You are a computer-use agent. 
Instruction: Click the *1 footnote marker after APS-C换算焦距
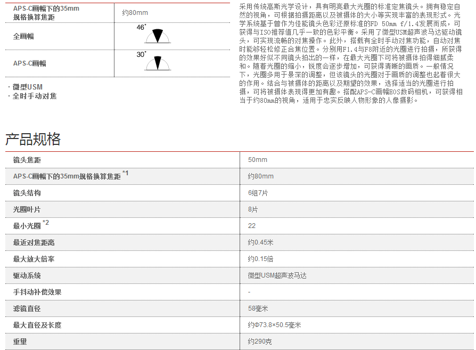point(125,173)
